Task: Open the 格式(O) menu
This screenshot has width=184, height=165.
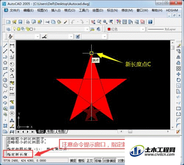Action: click(70, 10)
